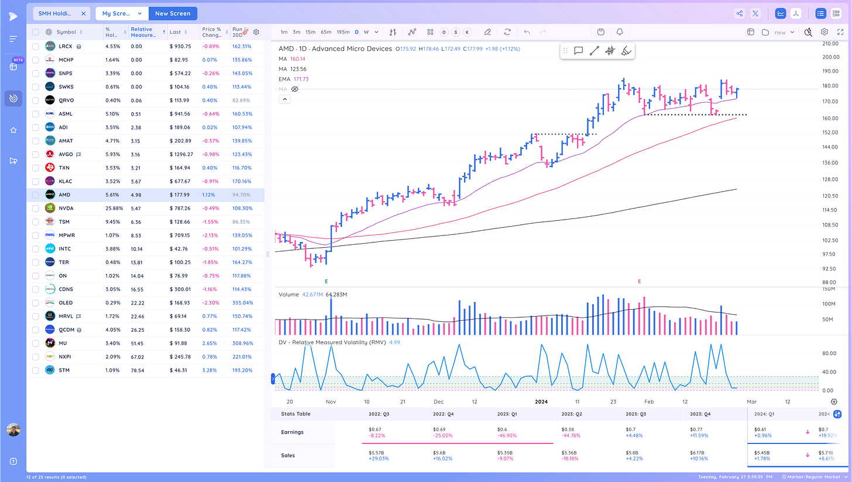Viewport: 852px width, 482px height.
Task: Undo last chart action
Action: click(527, 32)
